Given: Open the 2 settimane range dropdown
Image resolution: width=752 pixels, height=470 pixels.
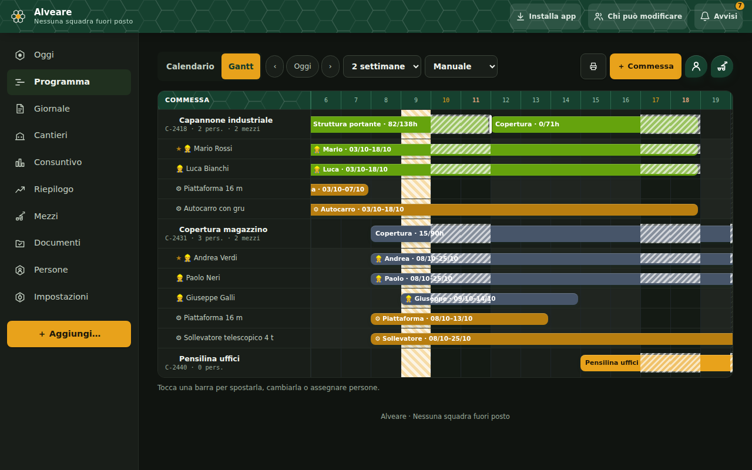Looking at the screenshot, I should (x=382, y=66).
